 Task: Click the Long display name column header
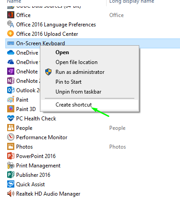(132, 1)
